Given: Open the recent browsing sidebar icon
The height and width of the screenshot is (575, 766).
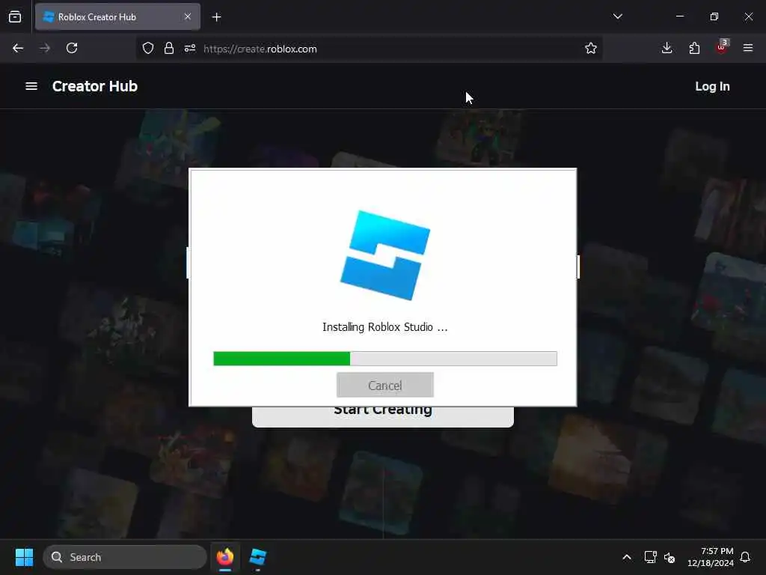Looking at the screenshot, I should tap(15, 16).
